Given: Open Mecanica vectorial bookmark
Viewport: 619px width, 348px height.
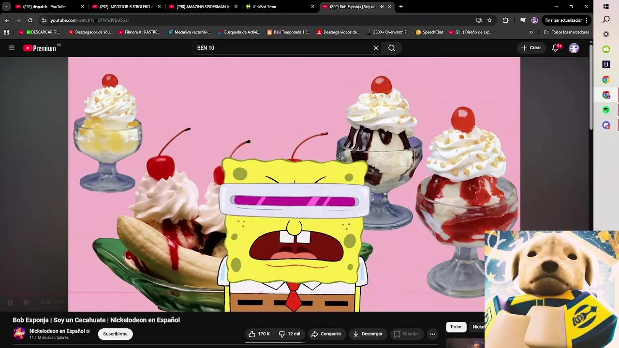Looking at the screenshot, I should 189,32.
